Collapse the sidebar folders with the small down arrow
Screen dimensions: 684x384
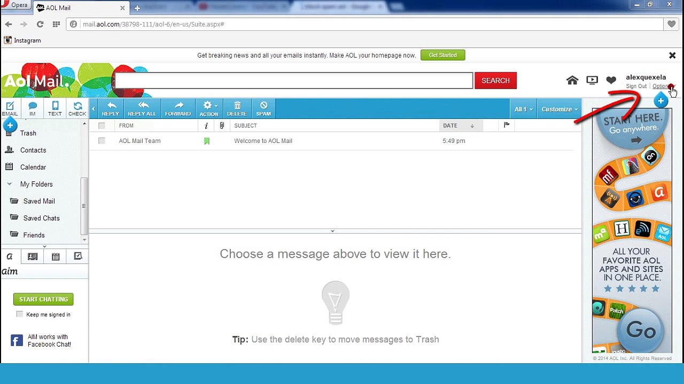(x=44, y=246)
